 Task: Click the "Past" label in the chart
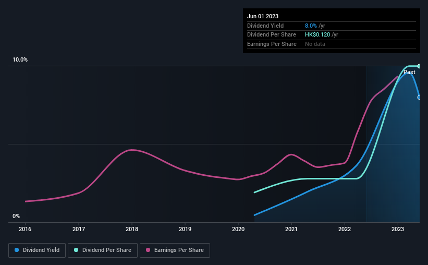pyautogui.click(x=409, y=72)
